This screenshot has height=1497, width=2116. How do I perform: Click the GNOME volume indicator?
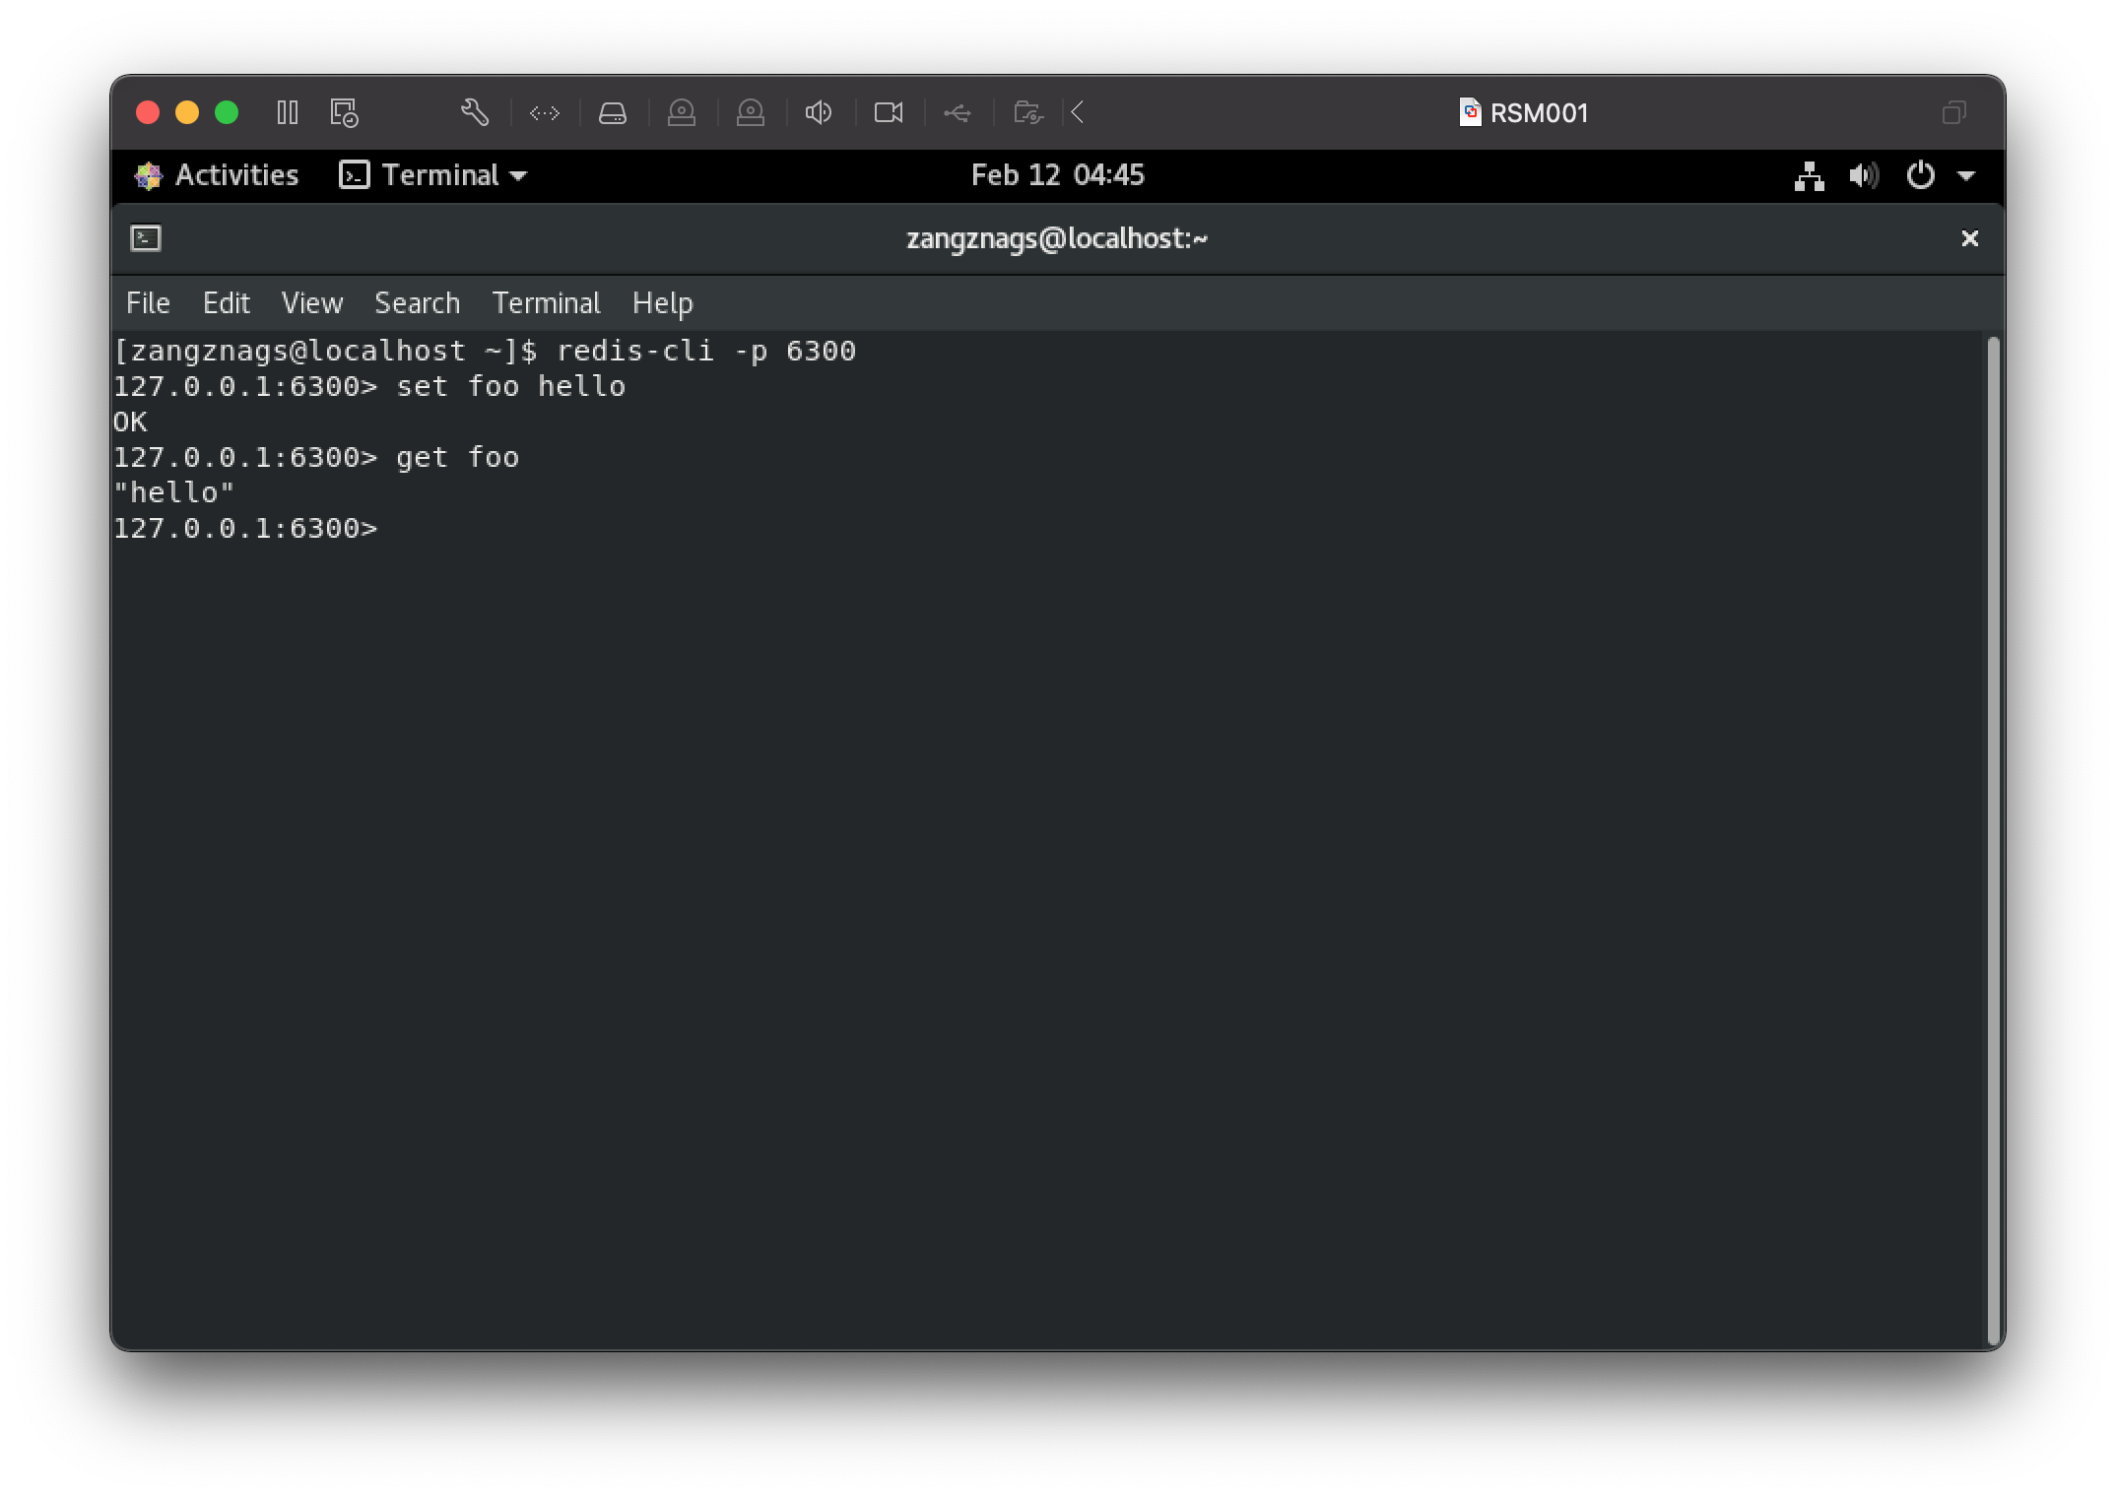(1864, 176)
